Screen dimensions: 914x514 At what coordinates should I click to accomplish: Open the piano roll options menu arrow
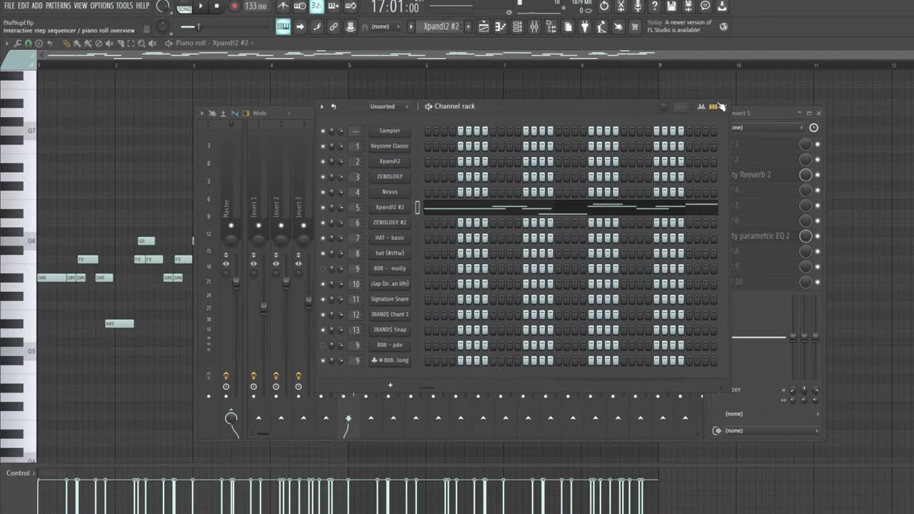(8, 44)
